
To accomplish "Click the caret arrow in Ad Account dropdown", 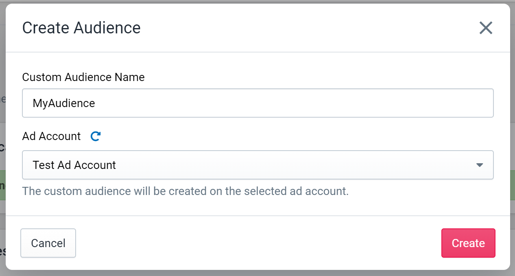I will click(480, 165).
